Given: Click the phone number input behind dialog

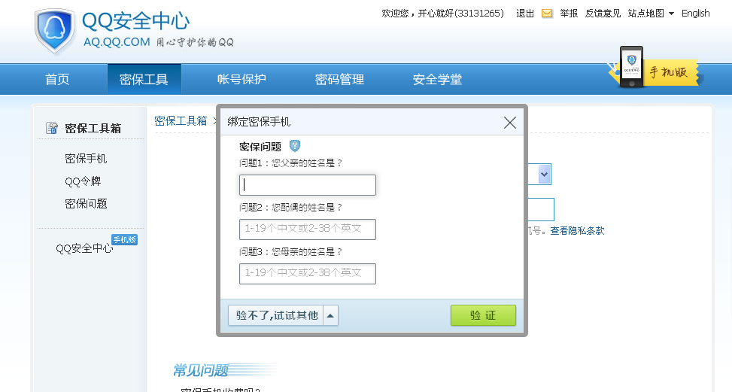Looking at the screenshot, I should (541, 209).
